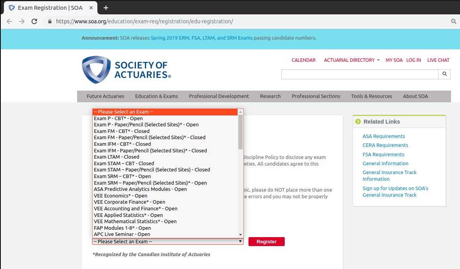Viewport: 460px width, 269px height.
Task: Click the exam list scrollbar up arrow
Action: [241, 112]
